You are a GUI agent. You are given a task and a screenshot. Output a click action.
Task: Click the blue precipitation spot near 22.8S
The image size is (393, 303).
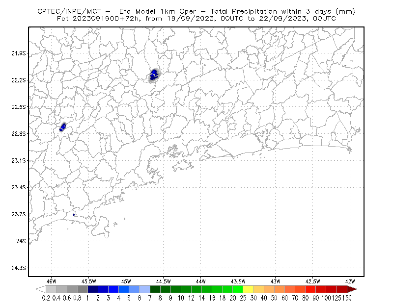(x=62, y=127)
